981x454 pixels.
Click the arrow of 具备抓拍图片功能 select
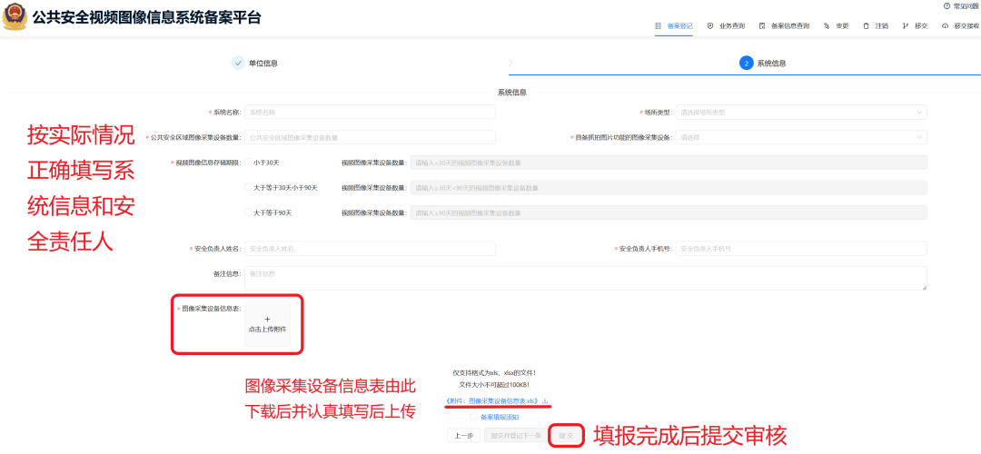pos(919,138)
